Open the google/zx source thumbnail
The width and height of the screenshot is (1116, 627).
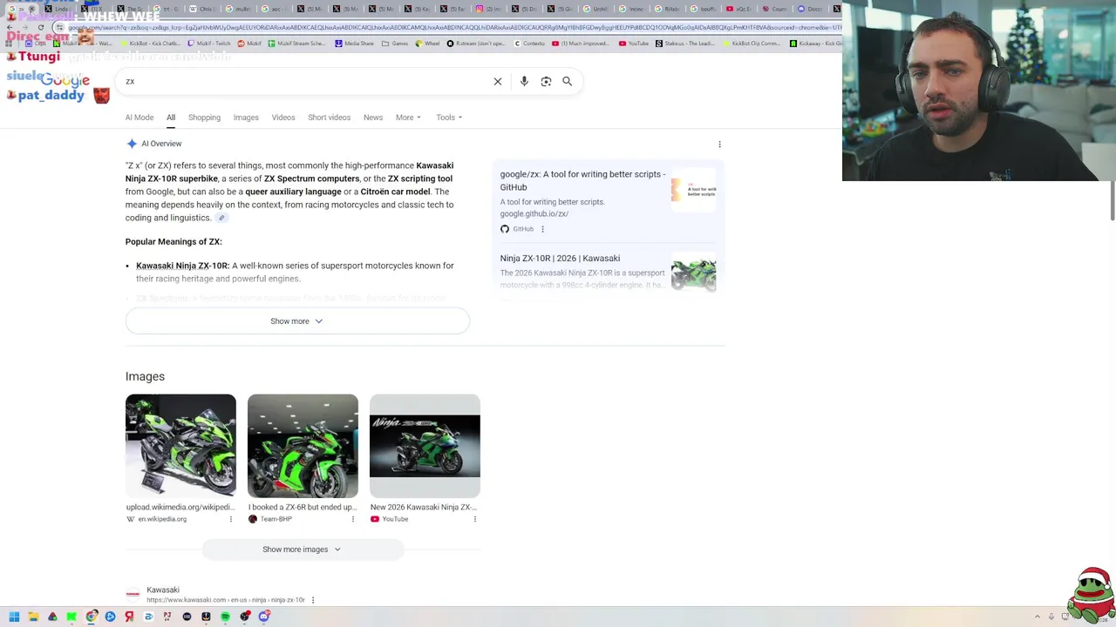point(694,189)
